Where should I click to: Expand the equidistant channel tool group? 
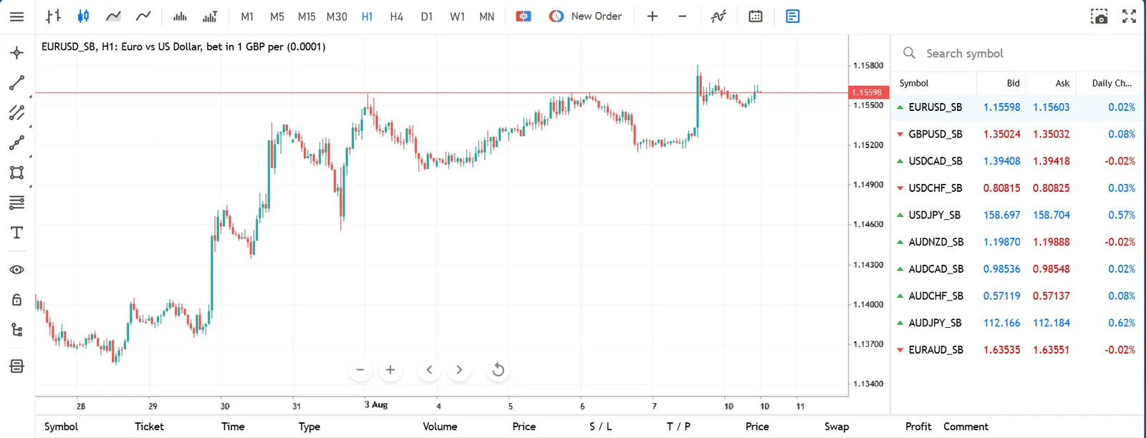17,113
